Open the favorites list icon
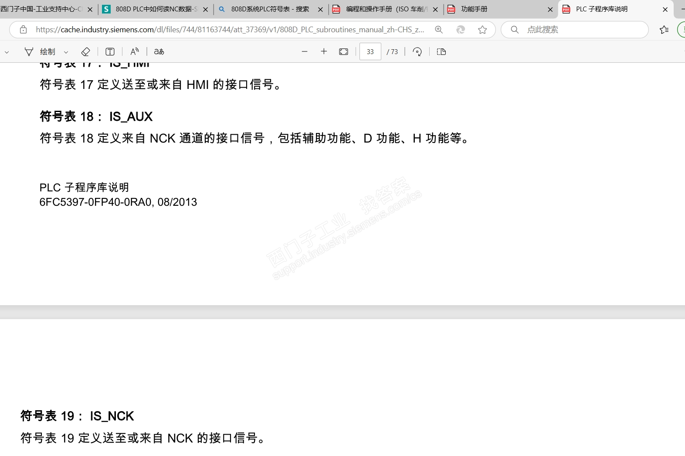The image size is (685, 456). coord(664,30)
